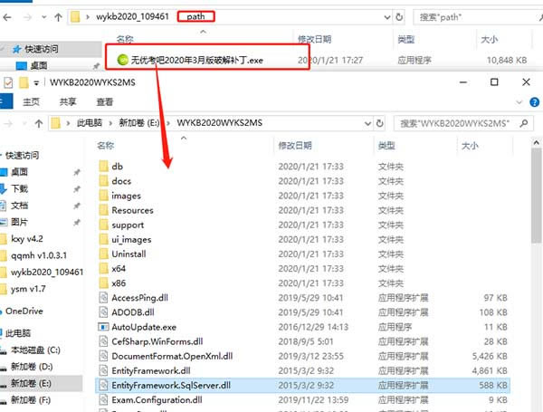This screenshot has height=412, width=543.
Task: Select 下载 in sidebar
Action: tap(19, 189)
